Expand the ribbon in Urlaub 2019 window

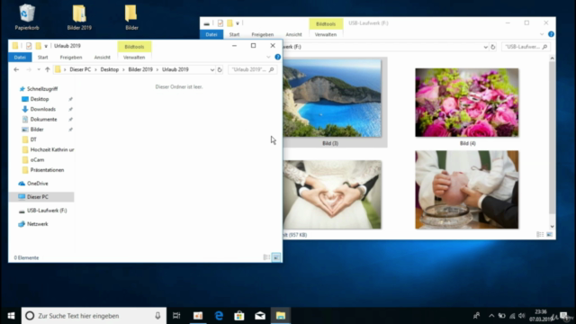[x=268, y=57]
